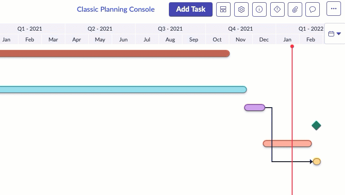Image resolution: width=345 pixels, height=195 pixels.
Task: Click the Oct month column header
Action: click(217, 40)
